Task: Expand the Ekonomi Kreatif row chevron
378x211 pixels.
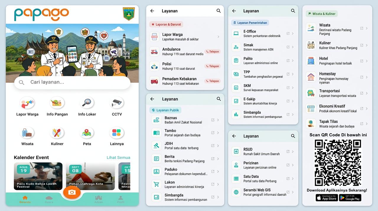Action: pyautogui.click(x=367, y=108)
